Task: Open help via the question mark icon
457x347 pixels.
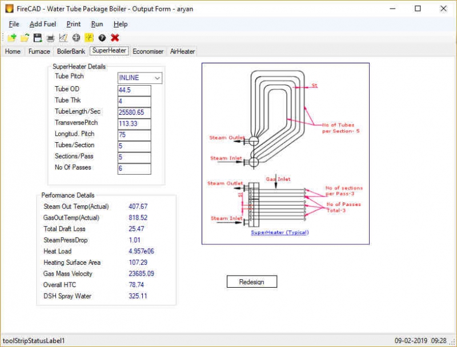Action: [x=102, y=38]
